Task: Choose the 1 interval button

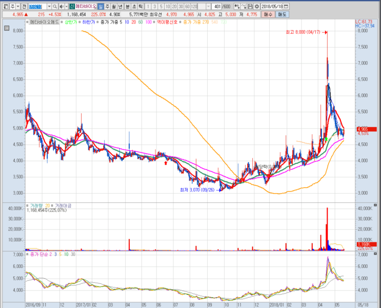Action: 148,7
